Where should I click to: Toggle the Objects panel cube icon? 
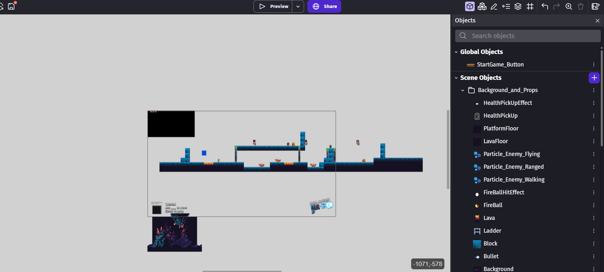[x=470, y=6]
